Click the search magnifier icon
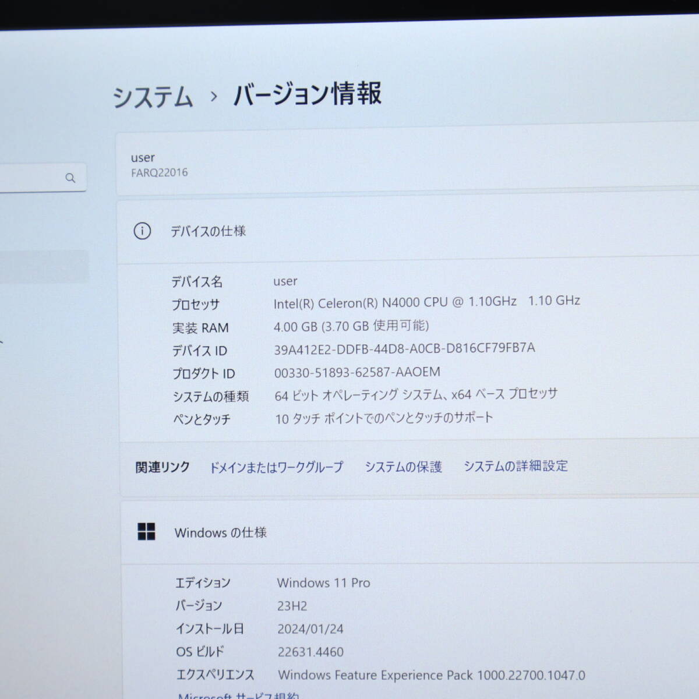The width and height of the screenshot is (699, 699). 70,178
